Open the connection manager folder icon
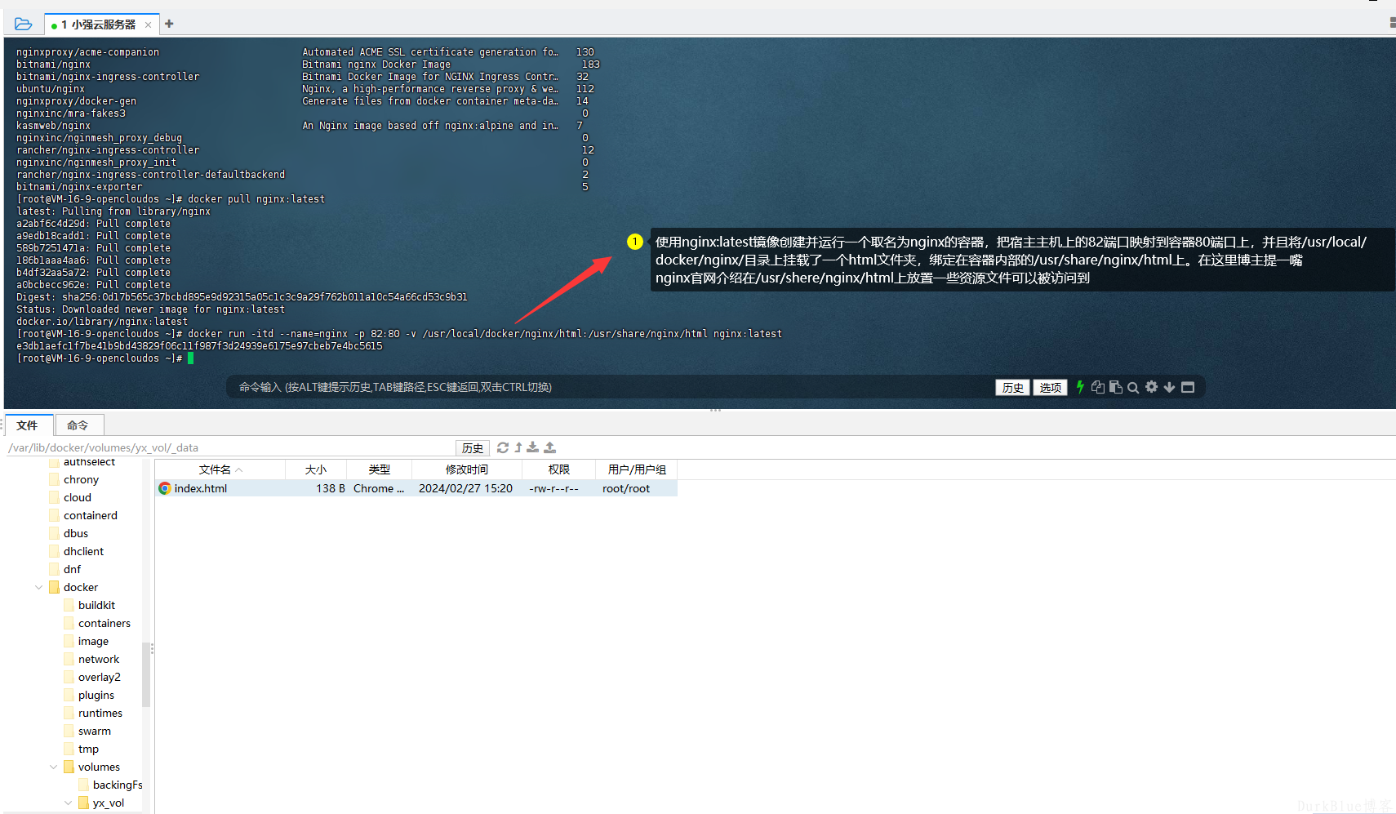Image resolution: width=1396 pixels, height=814 pixels. click(23, 24)
